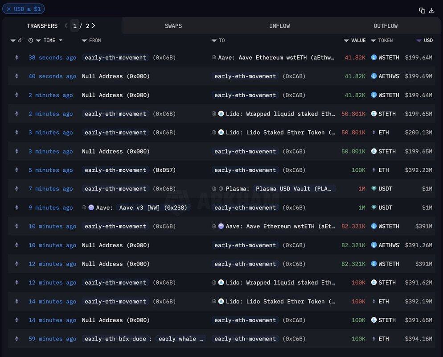443x357 pixels.
Task: Open the 38 seconds ago transaction
Action: coord(52,58)
